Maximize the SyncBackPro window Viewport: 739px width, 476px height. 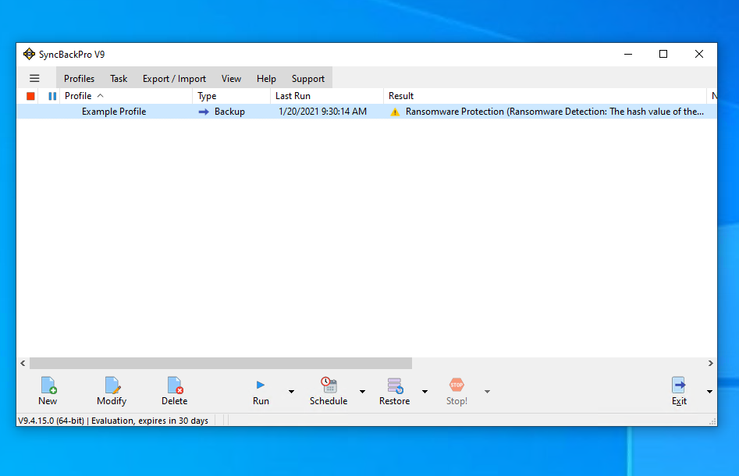coord(663,54)
